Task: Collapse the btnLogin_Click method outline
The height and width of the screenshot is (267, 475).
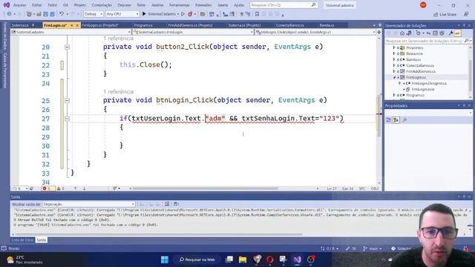Action: tap(68, 100)
